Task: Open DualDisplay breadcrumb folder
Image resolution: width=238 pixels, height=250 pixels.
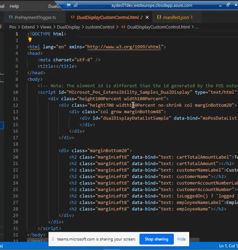Action: pyautogui.click(x=68, y=27)
